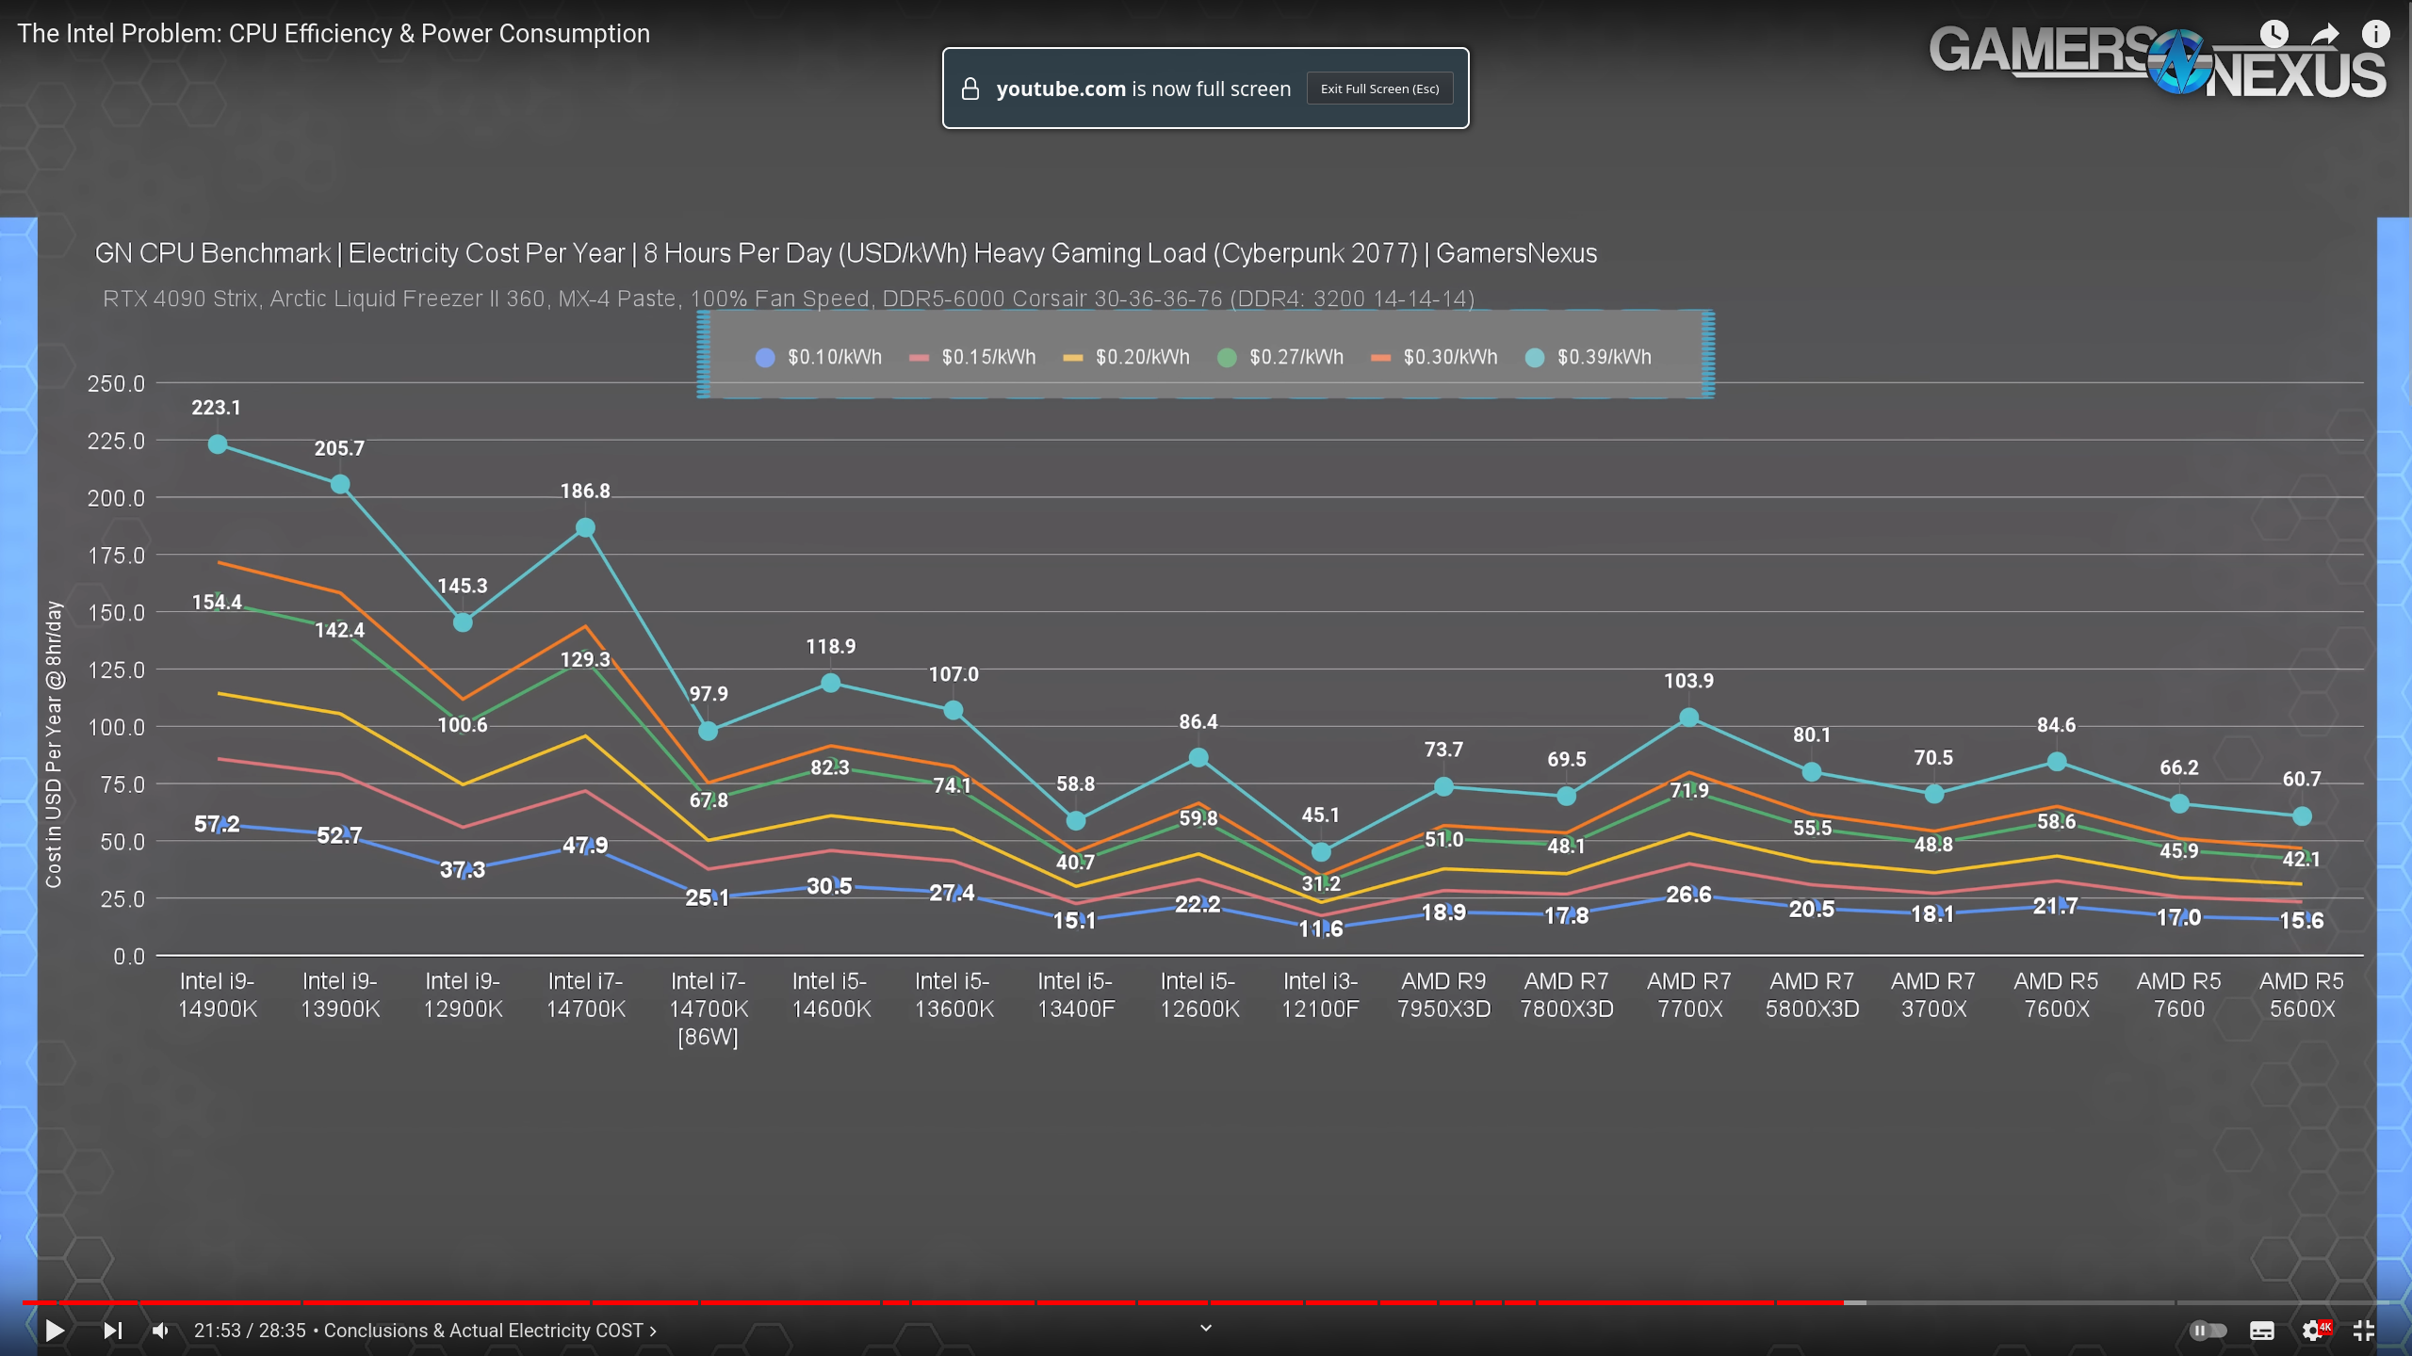Image resolution: width=2412 pixels, height=1356 pixels.
Task: Skip to the next video
Action: [112, 1330]
